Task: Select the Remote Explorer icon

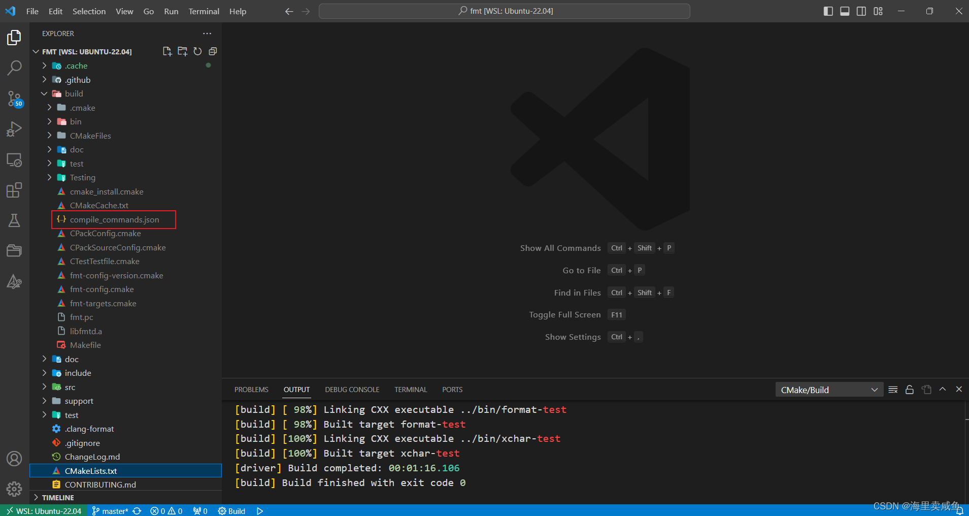Action: click(x=14, y=160)
